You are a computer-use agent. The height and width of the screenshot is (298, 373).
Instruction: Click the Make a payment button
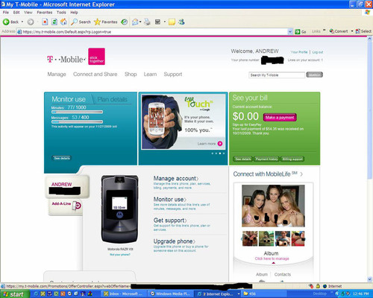click(x=280, y=117)
